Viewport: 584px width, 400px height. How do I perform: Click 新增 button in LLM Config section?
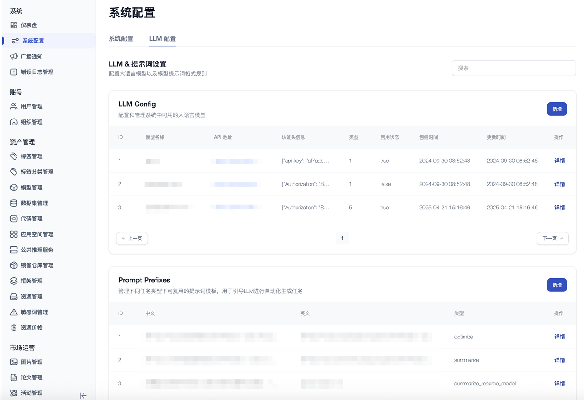click(x=557, y=109)
